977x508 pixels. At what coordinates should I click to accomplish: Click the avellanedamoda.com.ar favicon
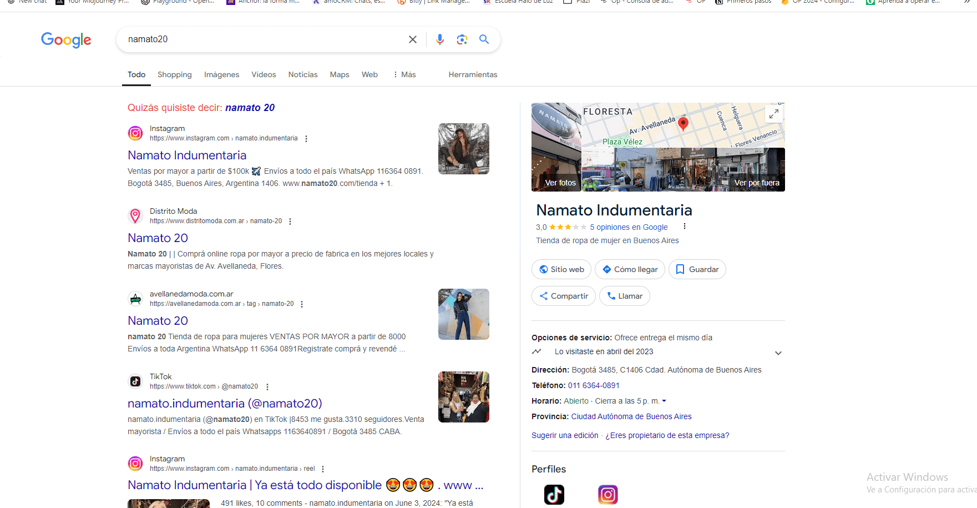point(135,299)
